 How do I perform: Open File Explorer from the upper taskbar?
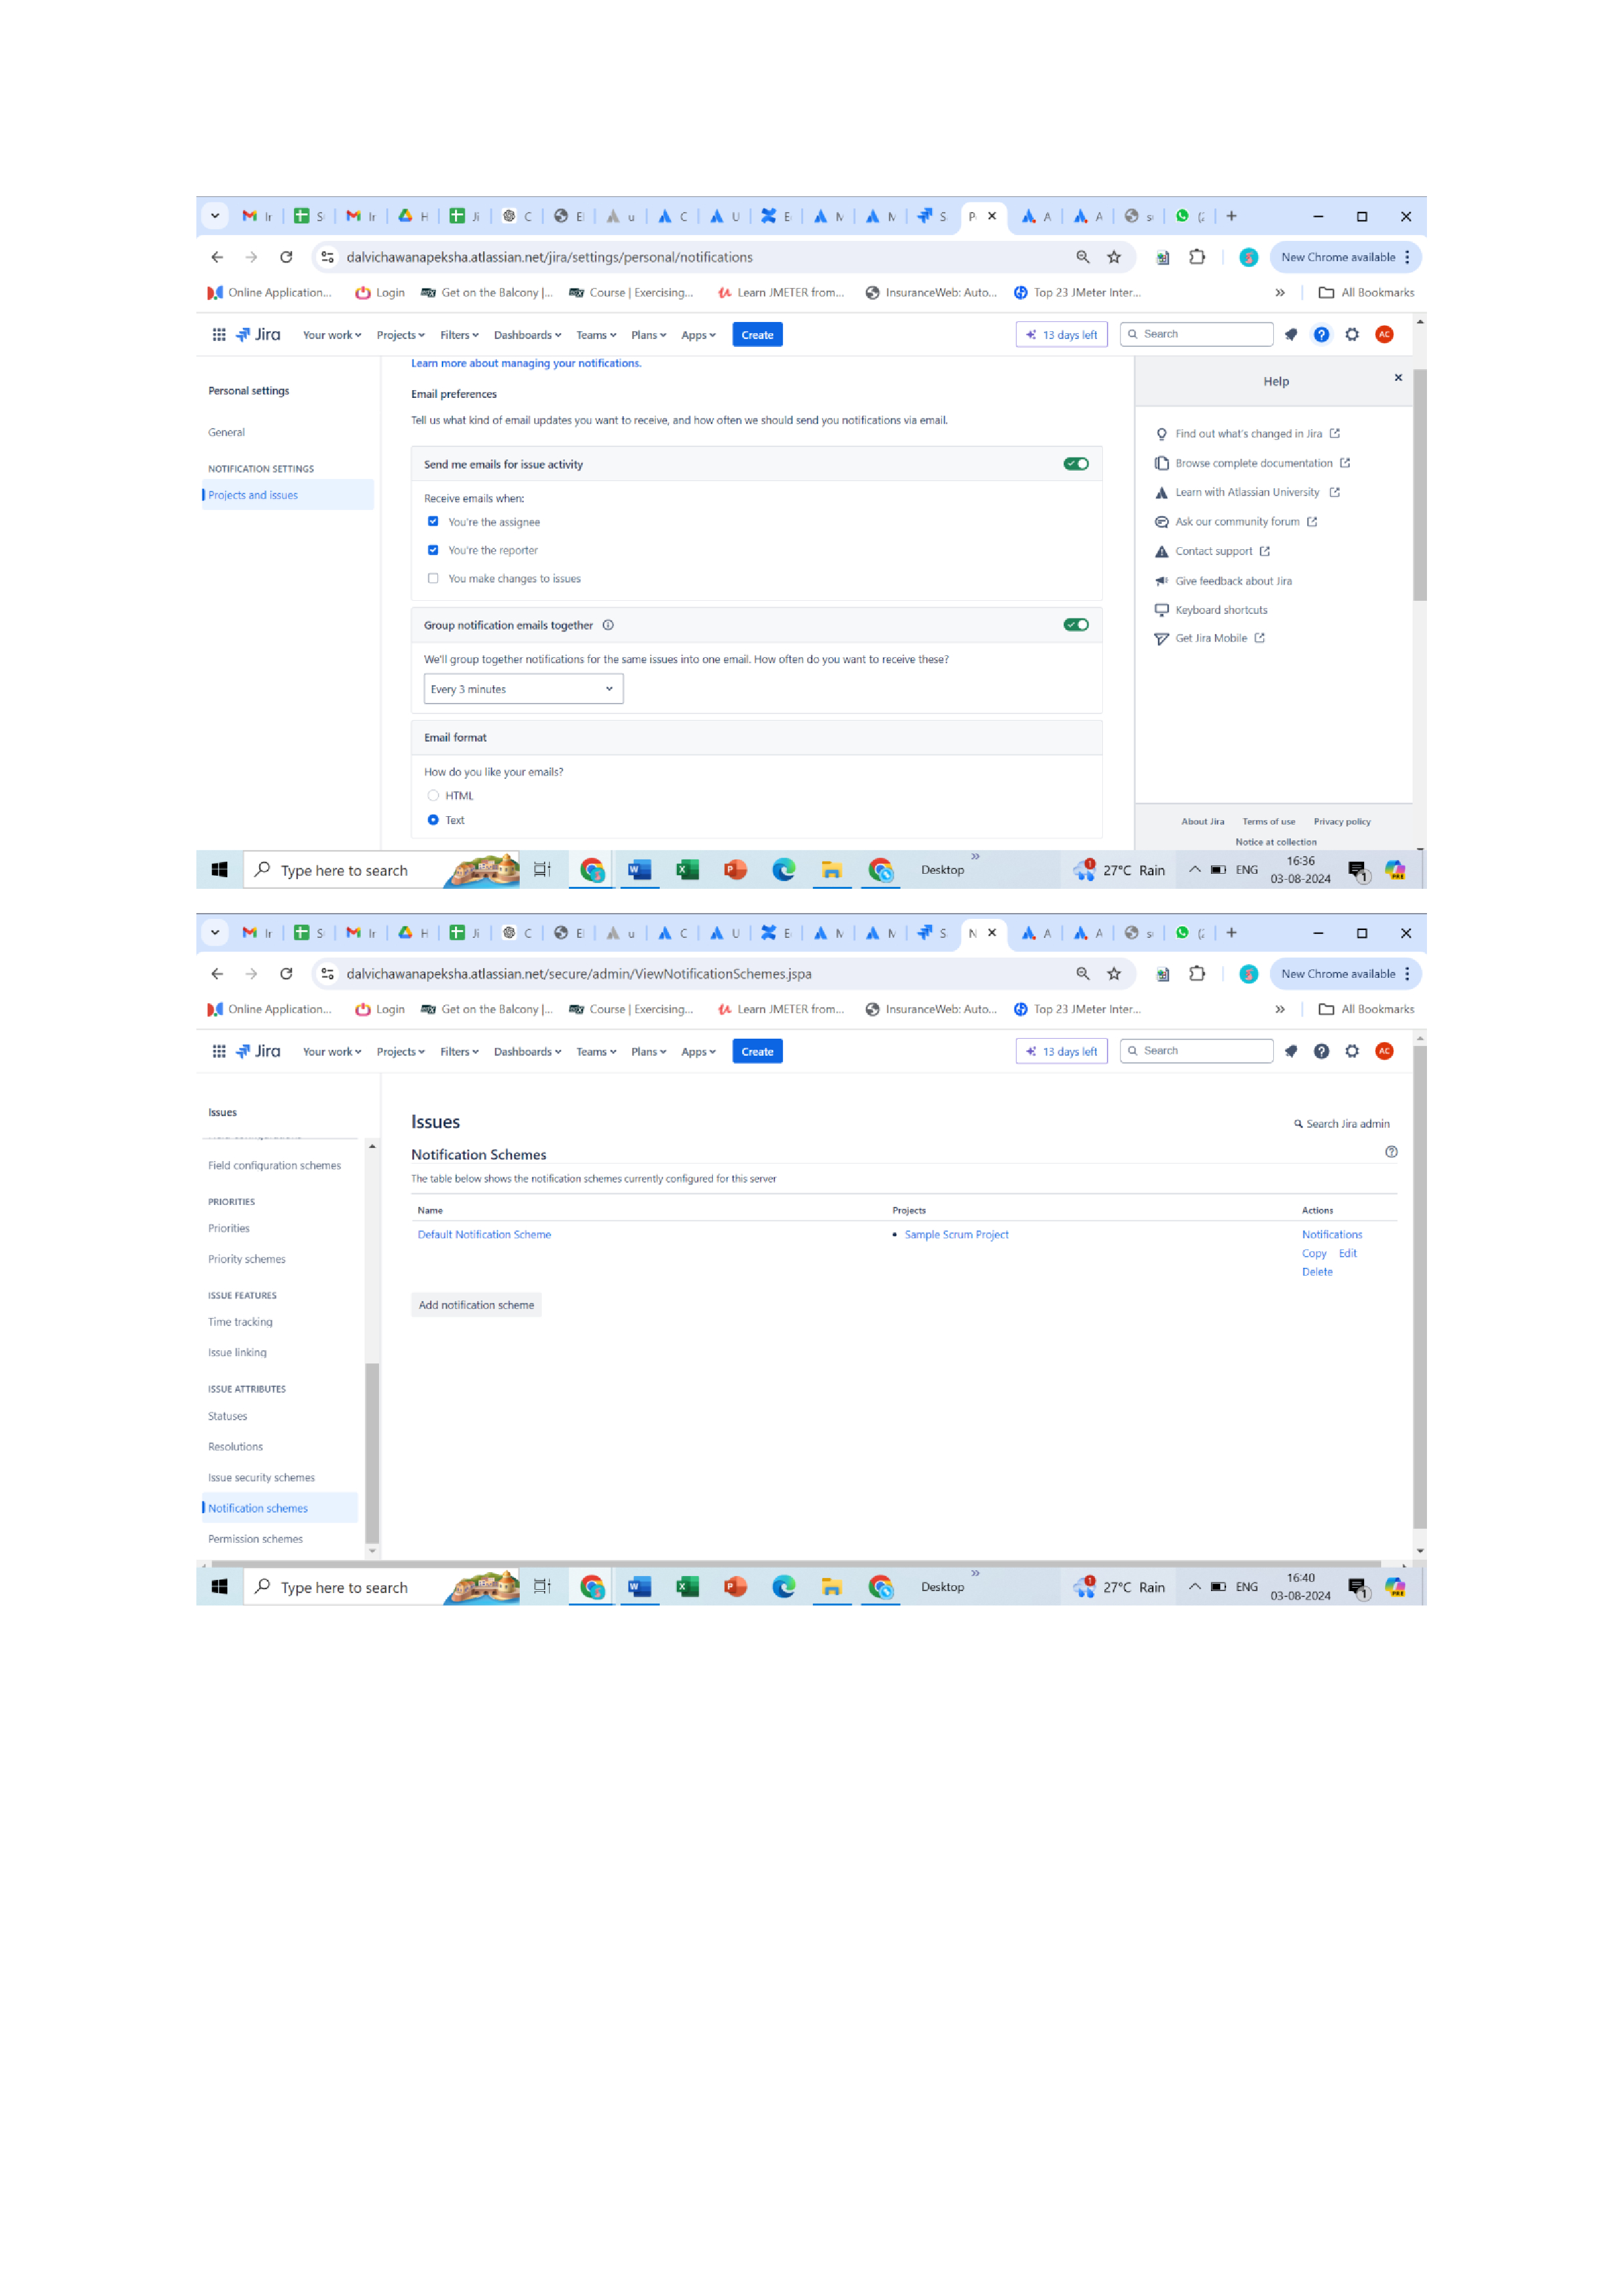(831, 870)
